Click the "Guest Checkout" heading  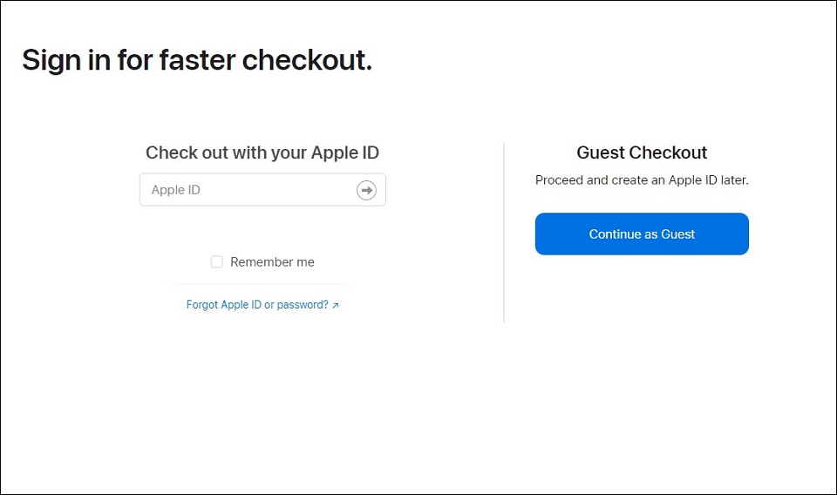(642, 153)
